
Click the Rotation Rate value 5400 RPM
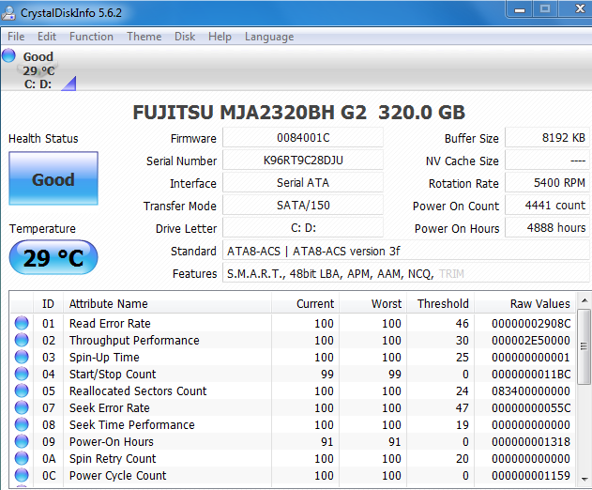point(547,183)
